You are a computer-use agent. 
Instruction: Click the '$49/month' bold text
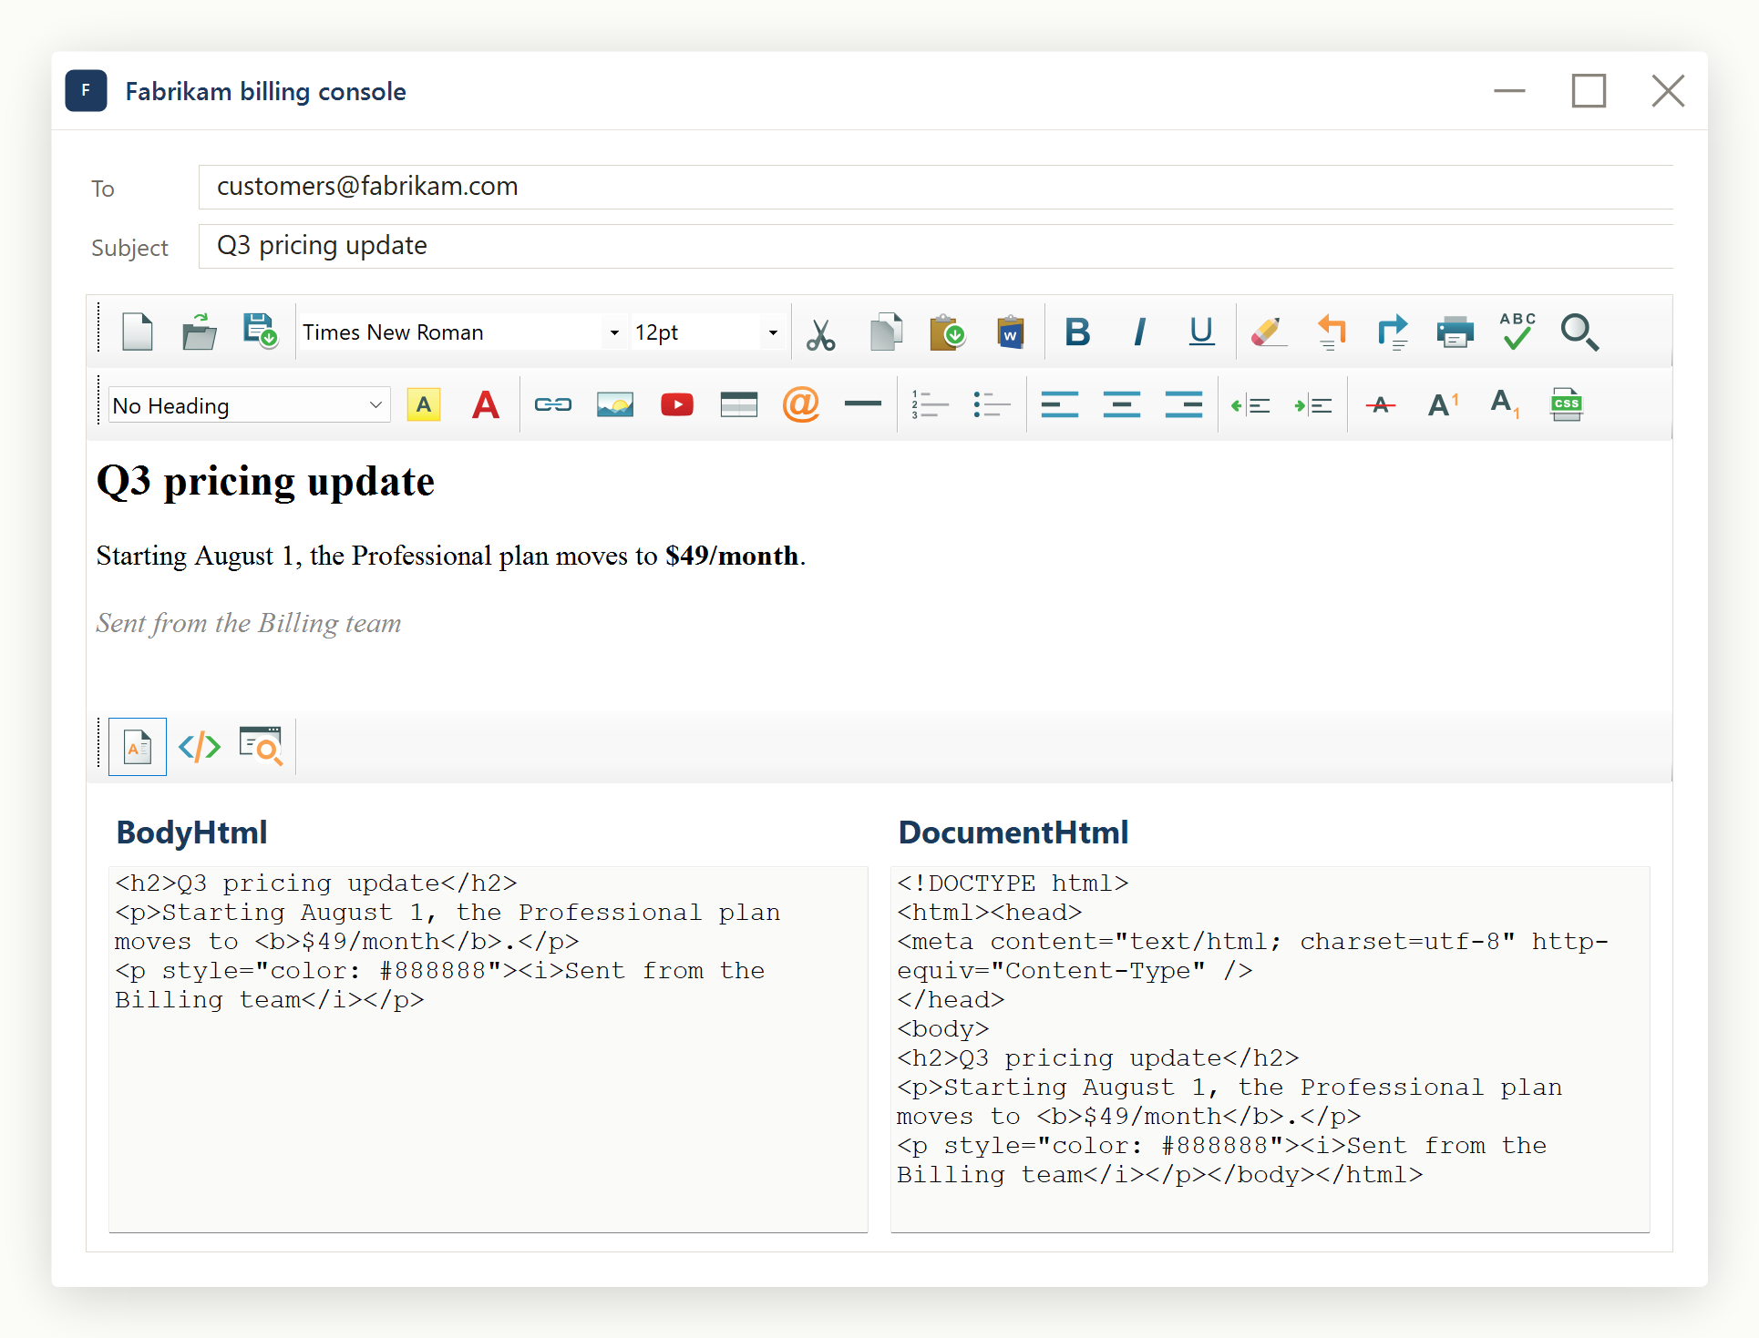click(732, 556)
